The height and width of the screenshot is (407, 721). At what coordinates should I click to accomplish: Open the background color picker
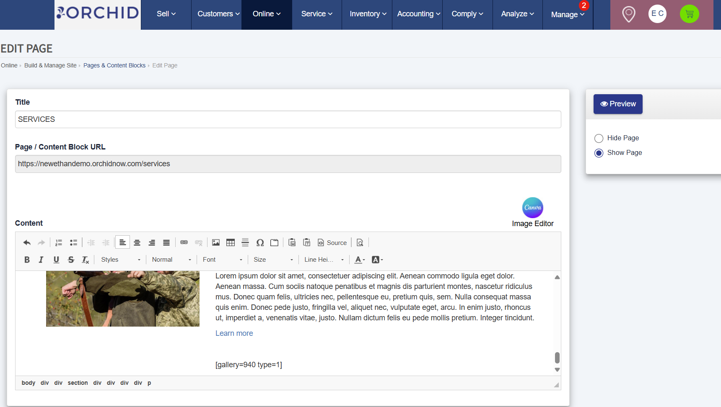377,260
